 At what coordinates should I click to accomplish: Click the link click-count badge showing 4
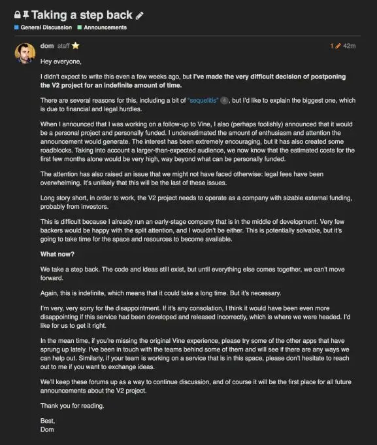tap(224, 101)
